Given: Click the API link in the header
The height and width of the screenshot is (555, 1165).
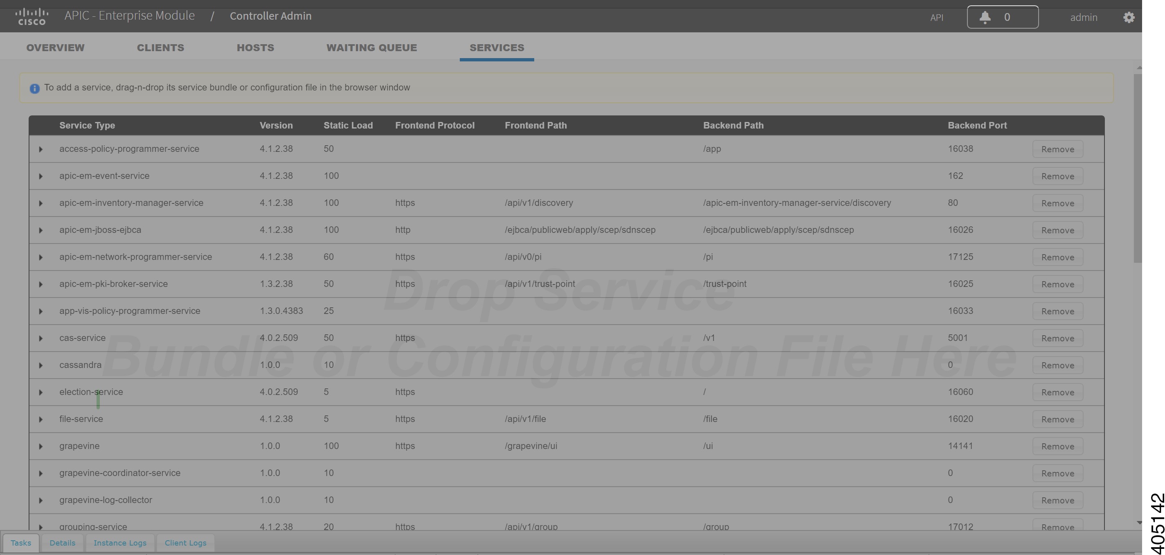Looking at the screenshot, I should point(937,18).
